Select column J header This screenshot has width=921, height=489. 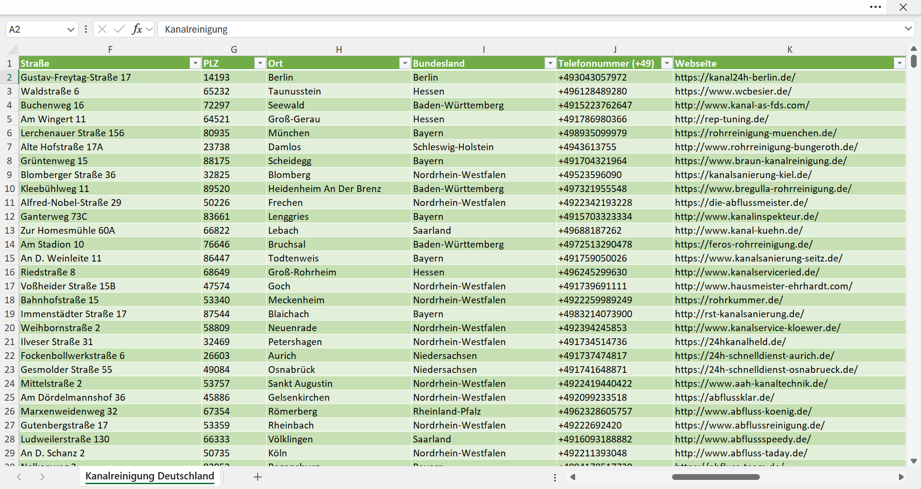614,49
